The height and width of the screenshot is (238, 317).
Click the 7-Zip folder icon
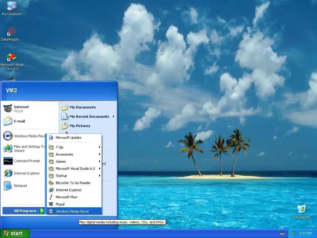[51, 147]
